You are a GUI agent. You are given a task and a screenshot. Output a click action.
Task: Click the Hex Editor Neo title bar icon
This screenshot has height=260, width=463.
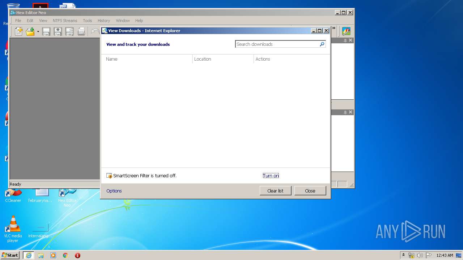[13, 12]
